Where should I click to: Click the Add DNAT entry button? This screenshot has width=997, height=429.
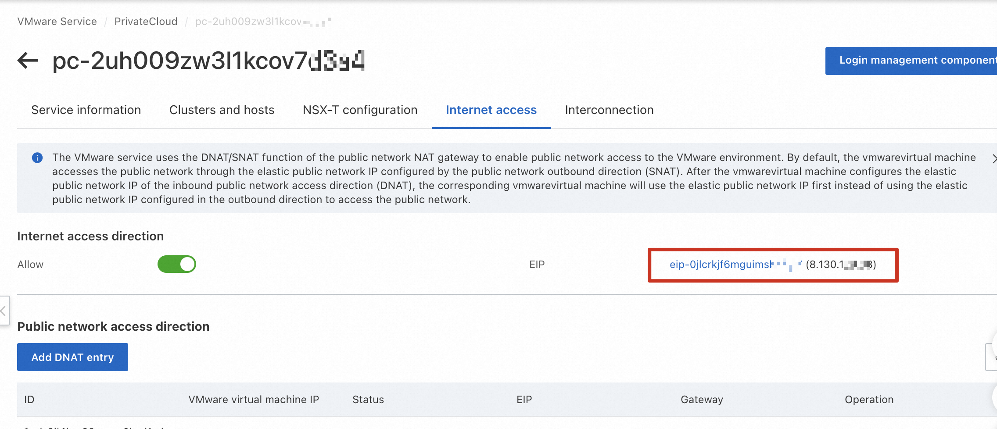point(72,357)
